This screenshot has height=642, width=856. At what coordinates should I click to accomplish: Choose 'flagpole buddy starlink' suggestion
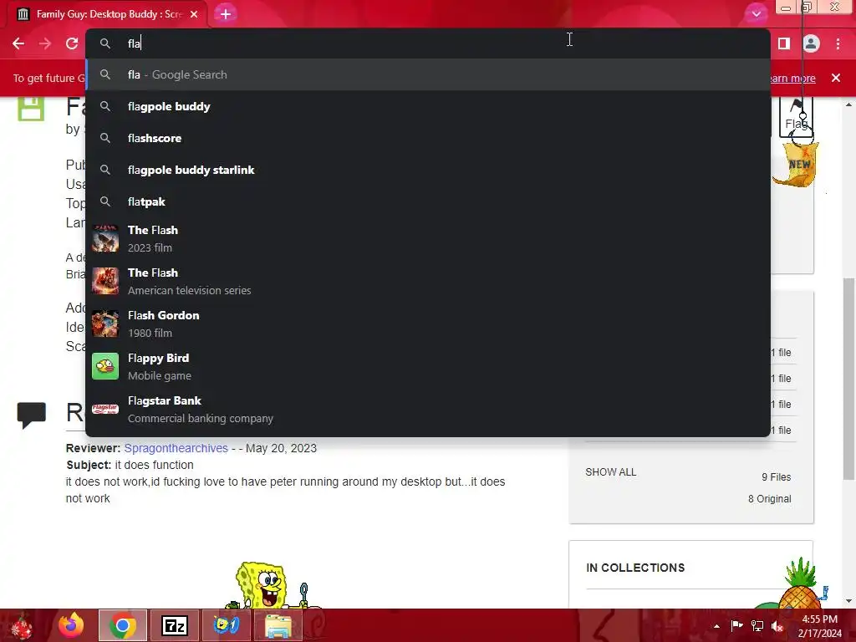[428, 170]
